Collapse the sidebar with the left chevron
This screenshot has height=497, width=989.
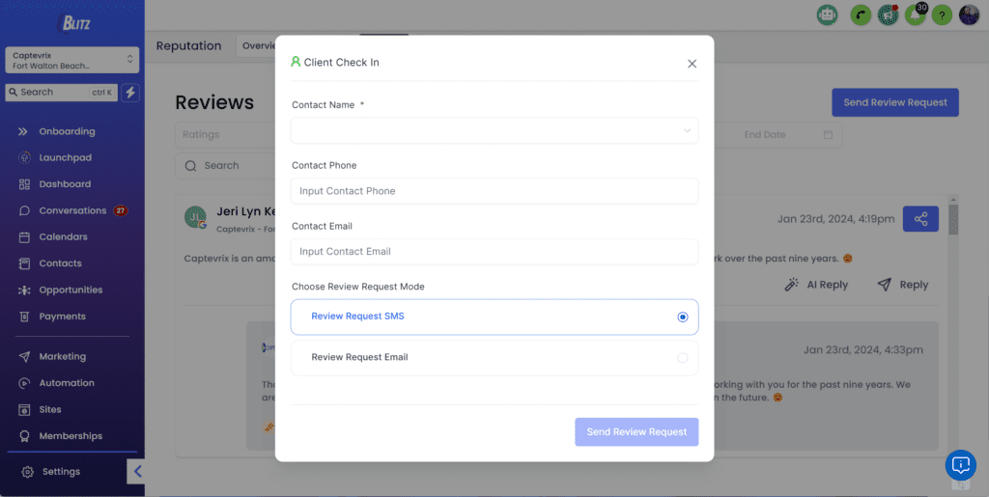pos(136,471)
